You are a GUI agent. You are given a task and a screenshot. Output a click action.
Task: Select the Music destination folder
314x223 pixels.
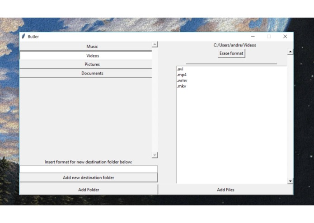coord(86,46)
